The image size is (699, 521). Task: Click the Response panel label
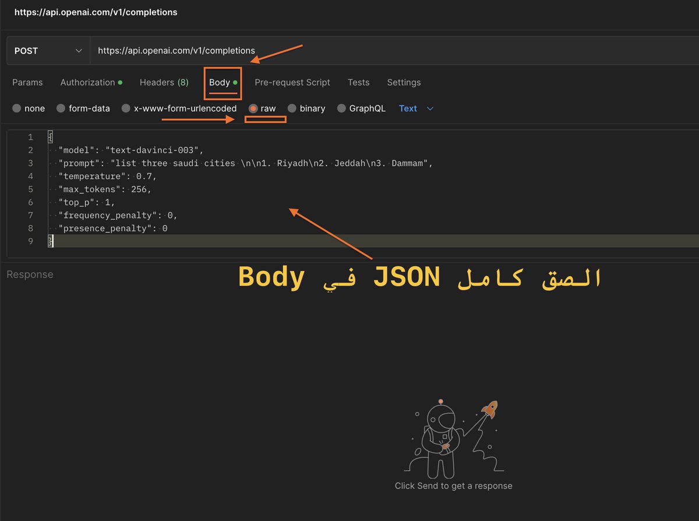(x=30, y=274)
